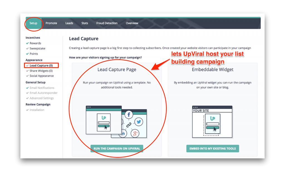Click Embed Into My Existing Tools button

pos(213,149)
